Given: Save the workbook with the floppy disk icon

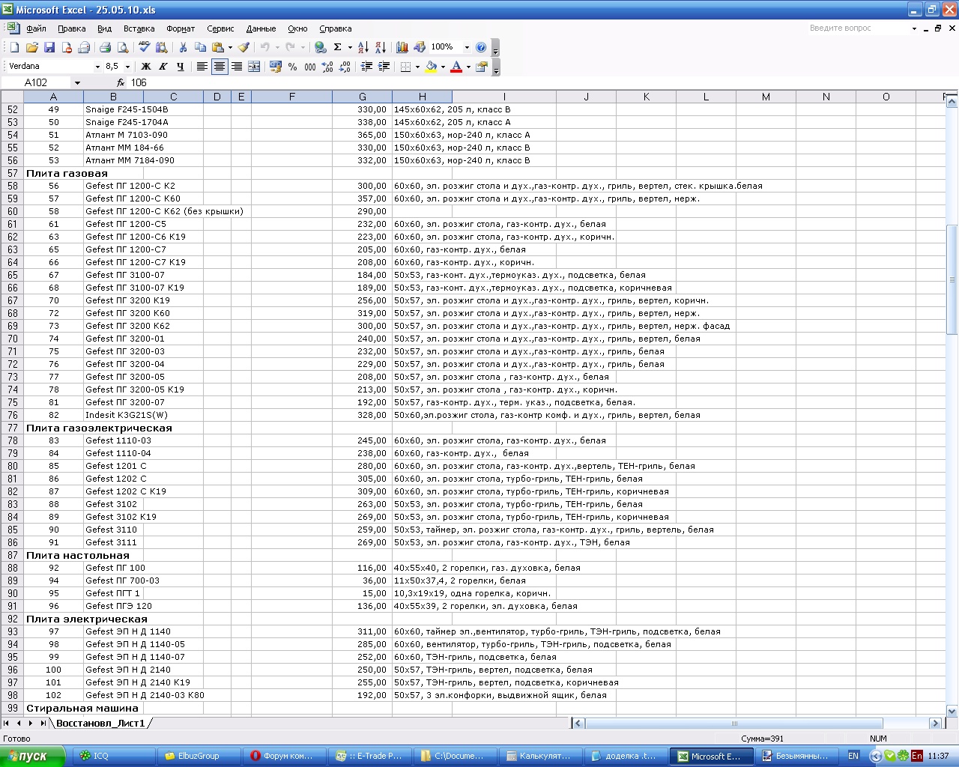Looking at the screenshot, I should pyautogui.click(x=49, y=47).
